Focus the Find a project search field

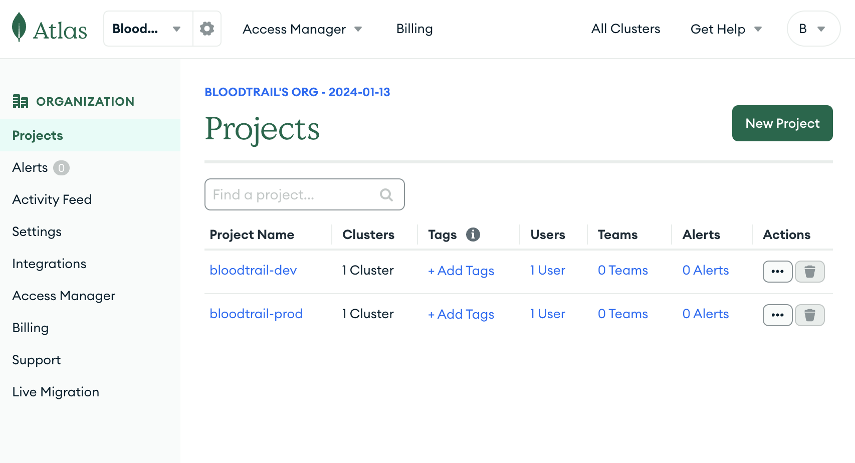304,194
